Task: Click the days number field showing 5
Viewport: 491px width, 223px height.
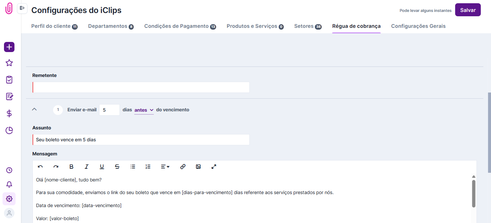Action: pyautogui.click(x=110, y=110)
